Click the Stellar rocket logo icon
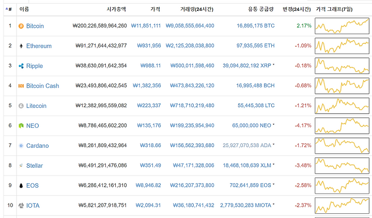Image resolution: width=372 pixels, height=218 pixels. [x=21, y=166]
